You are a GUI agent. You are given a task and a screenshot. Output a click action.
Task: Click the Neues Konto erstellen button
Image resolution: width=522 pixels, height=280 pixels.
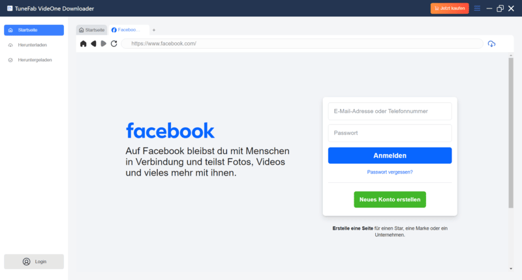click(x=390, y=200)
